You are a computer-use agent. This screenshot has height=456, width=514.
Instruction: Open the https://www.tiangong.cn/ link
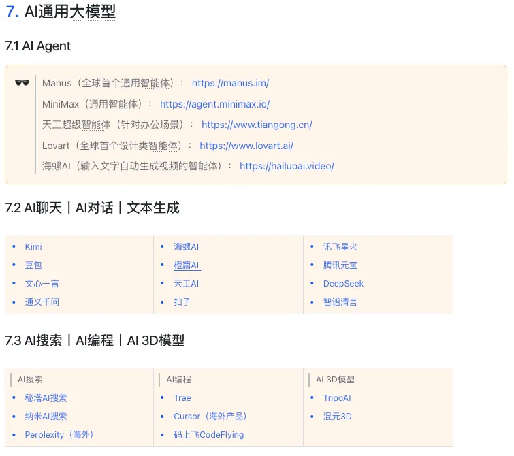click(x=257, y=125)
